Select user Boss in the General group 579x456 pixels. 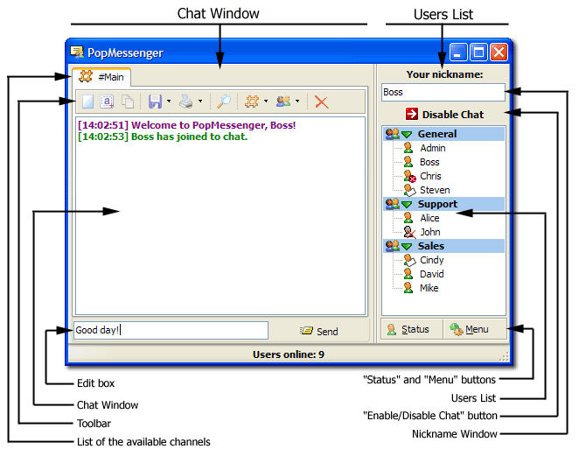coord(429,162)
